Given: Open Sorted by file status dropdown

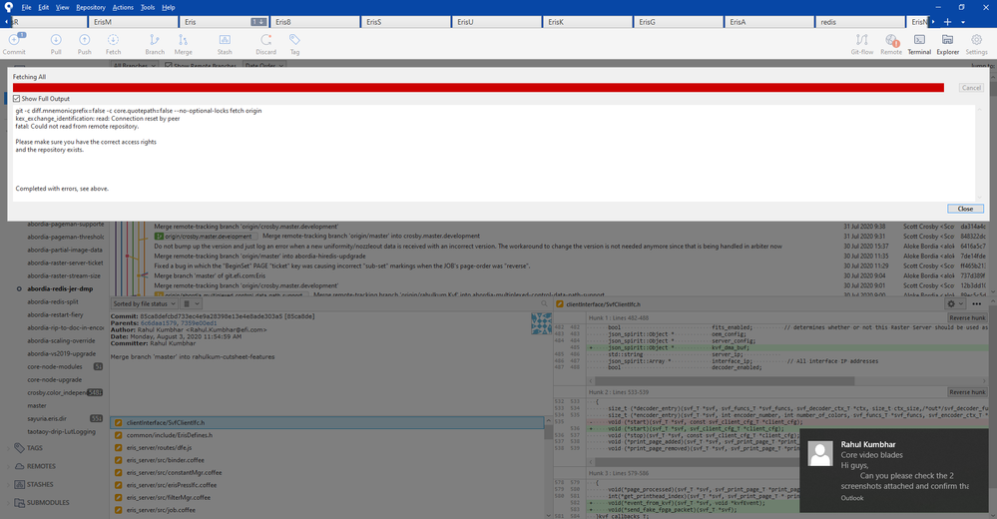Looking at the screenshot, I should [x=145, y=304].
